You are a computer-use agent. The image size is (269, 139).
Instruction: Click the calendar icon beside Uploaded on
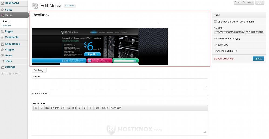tap(215, 22)
